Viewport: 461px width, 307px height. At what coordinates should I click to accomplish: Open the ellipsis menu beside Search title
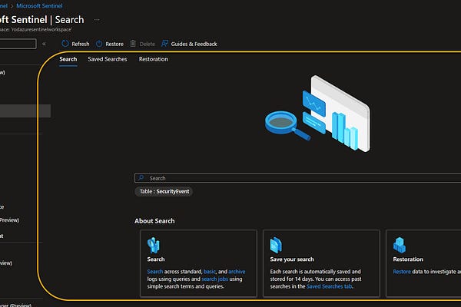[97, 20]
